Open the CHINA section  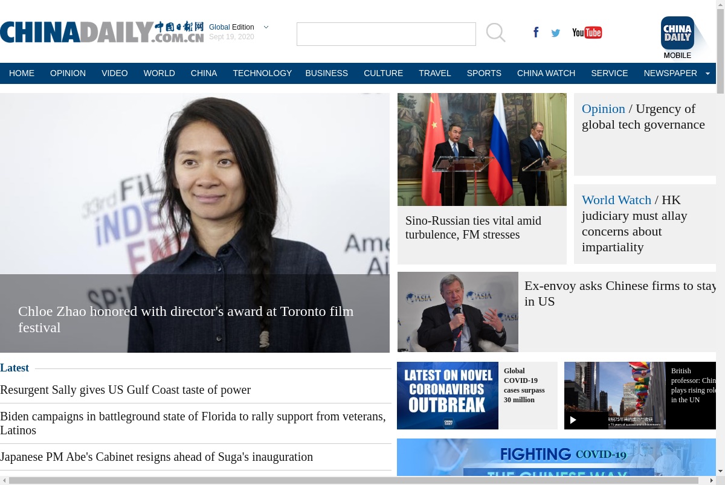click(x=204, y=73)
